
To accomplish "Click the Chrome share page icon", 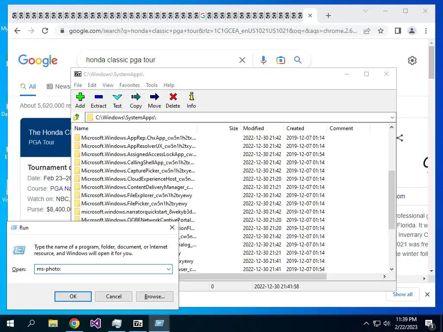I will click(x=367, y=31).
